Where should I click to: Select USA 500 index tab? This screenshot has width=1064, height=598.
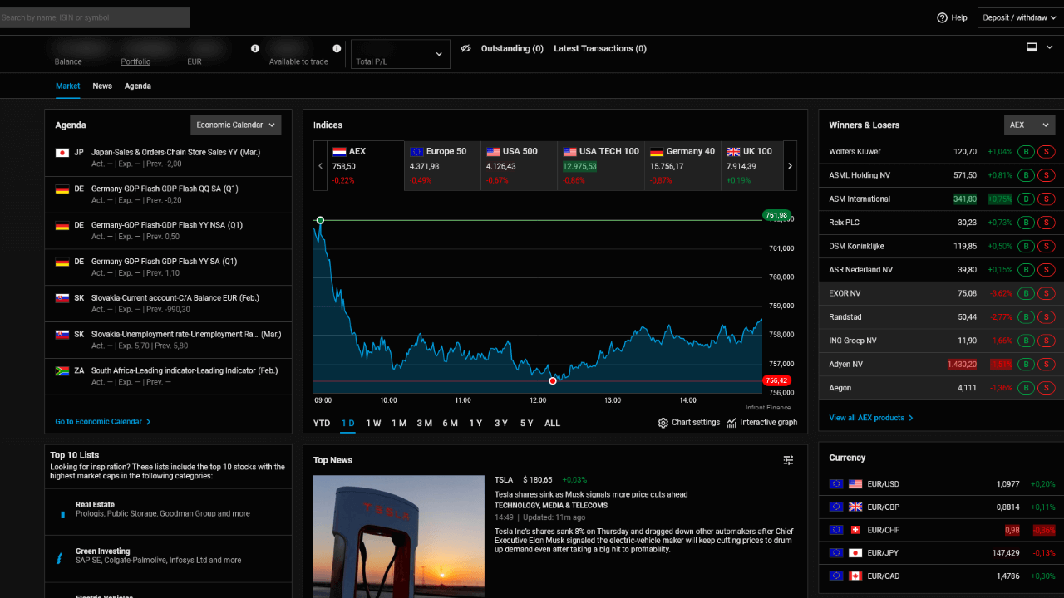tap(519, 165)
